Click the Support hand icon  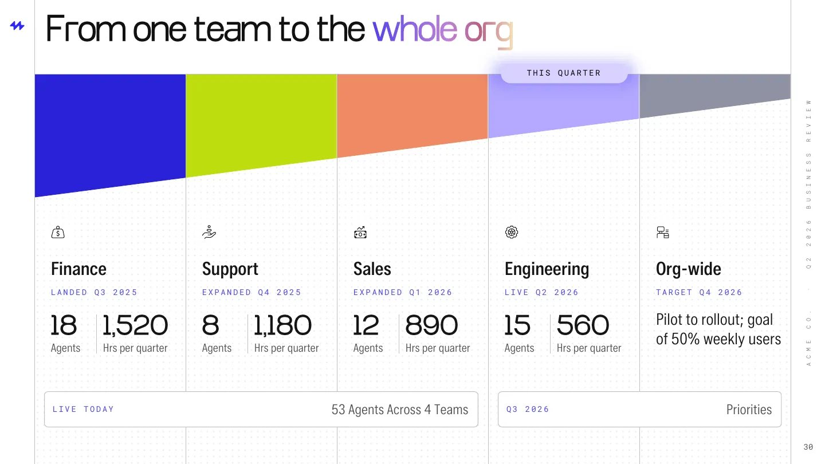pyautogui.click(x=209, y=232)
